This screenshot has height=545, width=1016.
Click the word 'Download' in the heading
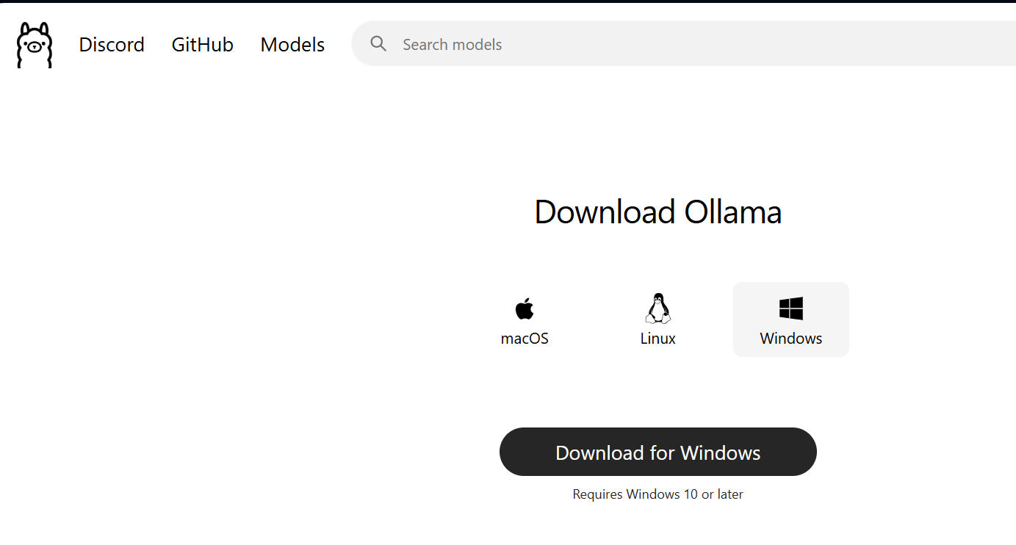(605, 212)
